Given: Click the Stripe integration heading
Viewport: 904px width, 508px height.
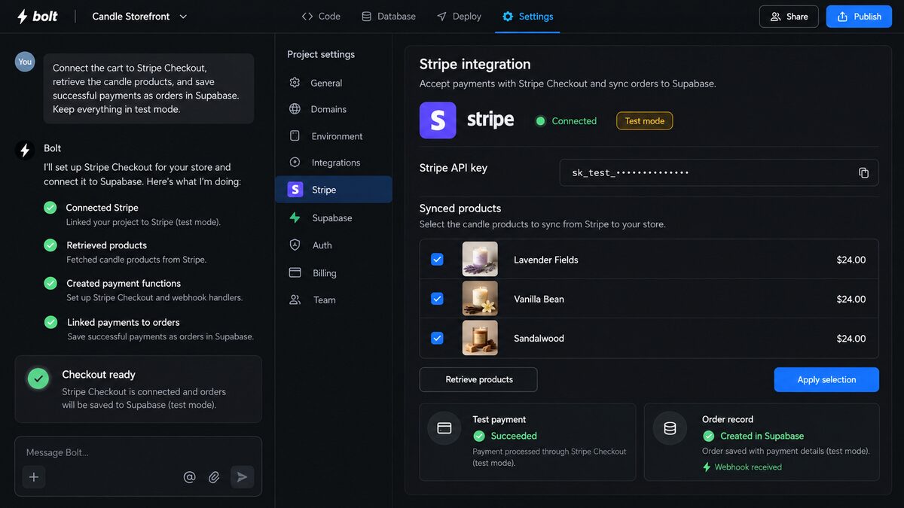Looking at the screenshot, I should (x=475, y=64).
